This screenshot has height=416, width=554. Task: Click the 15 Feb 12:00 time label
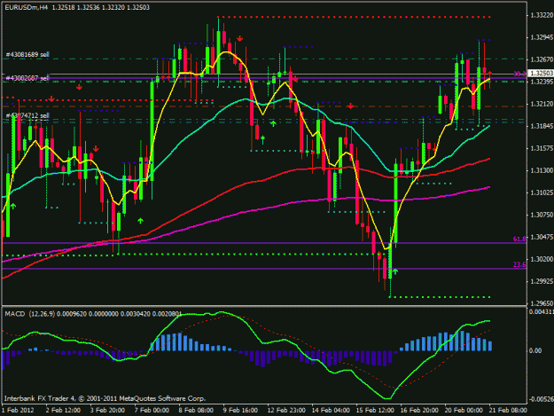[375, 410]
